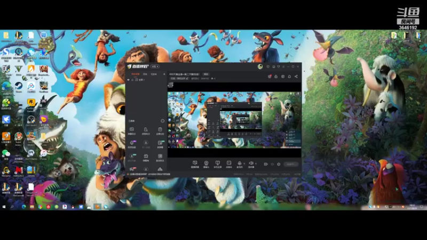Toggle the eye preview icon in bottom bar
This screenshot has width=427, height=240.
pyautogui.click(x=272, y=164)
